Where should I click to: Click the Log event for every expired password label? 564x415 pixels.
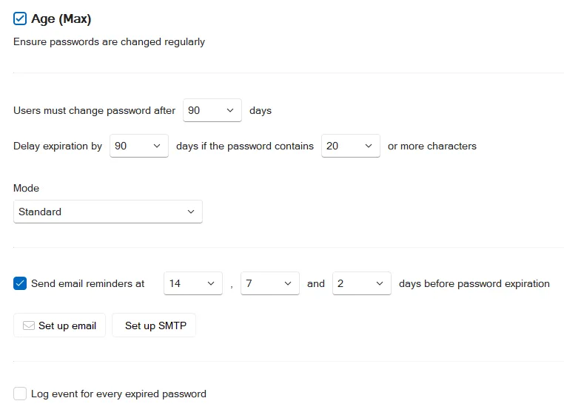click(118, 394)
